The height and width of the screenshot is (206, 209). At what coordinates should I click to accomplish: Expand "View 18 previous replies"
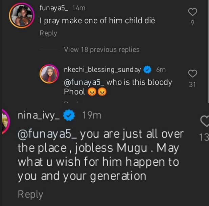101,49
